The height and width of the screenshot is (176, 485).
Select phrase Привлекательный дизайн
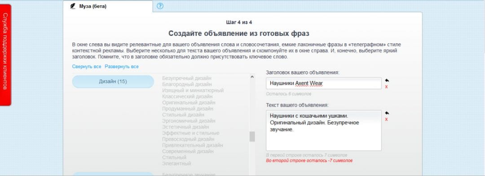(x=192, y=145)
